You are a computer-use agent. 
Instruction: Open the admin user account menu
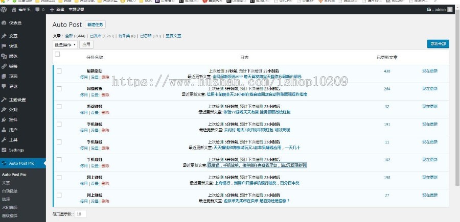coord(441,9)
